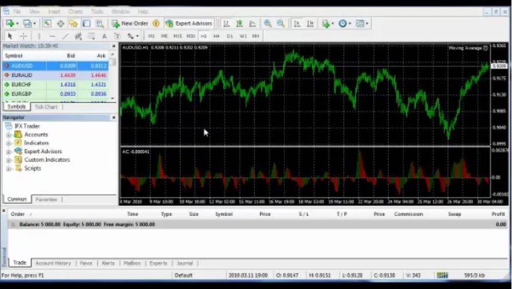
Task: Select the equidistant channel tool
Action: tap(78, 36)
